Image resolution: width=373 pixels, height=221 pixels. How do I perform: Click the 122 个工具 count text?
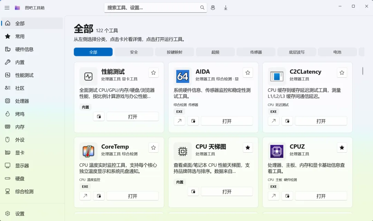[107, 30]
